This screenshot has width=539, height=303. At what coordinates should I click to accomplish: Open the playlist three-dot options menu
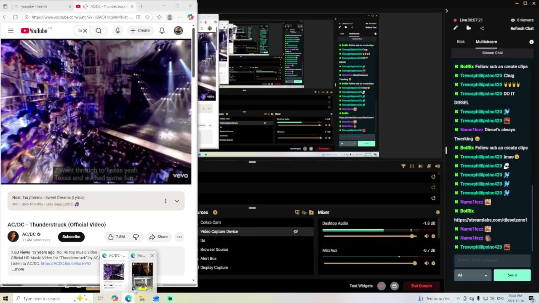165,201
